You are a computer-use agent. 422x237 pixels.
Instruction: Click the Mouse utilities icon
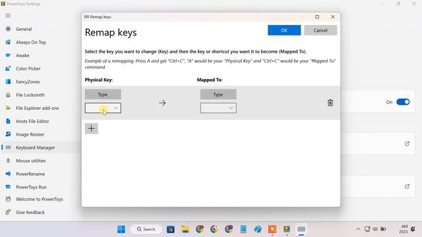8,161
